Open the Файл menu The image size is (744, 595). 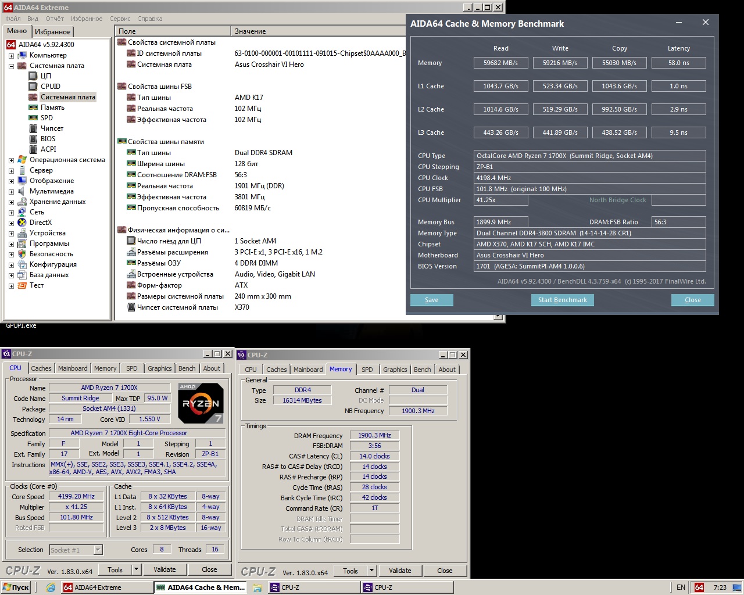pos(13,19)
